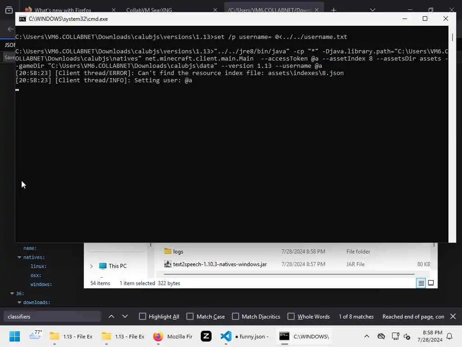Enable Highlight All checkbox

142,316
